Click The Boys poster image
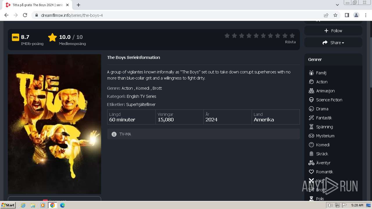The image size is (372, 209). [54, 124]
